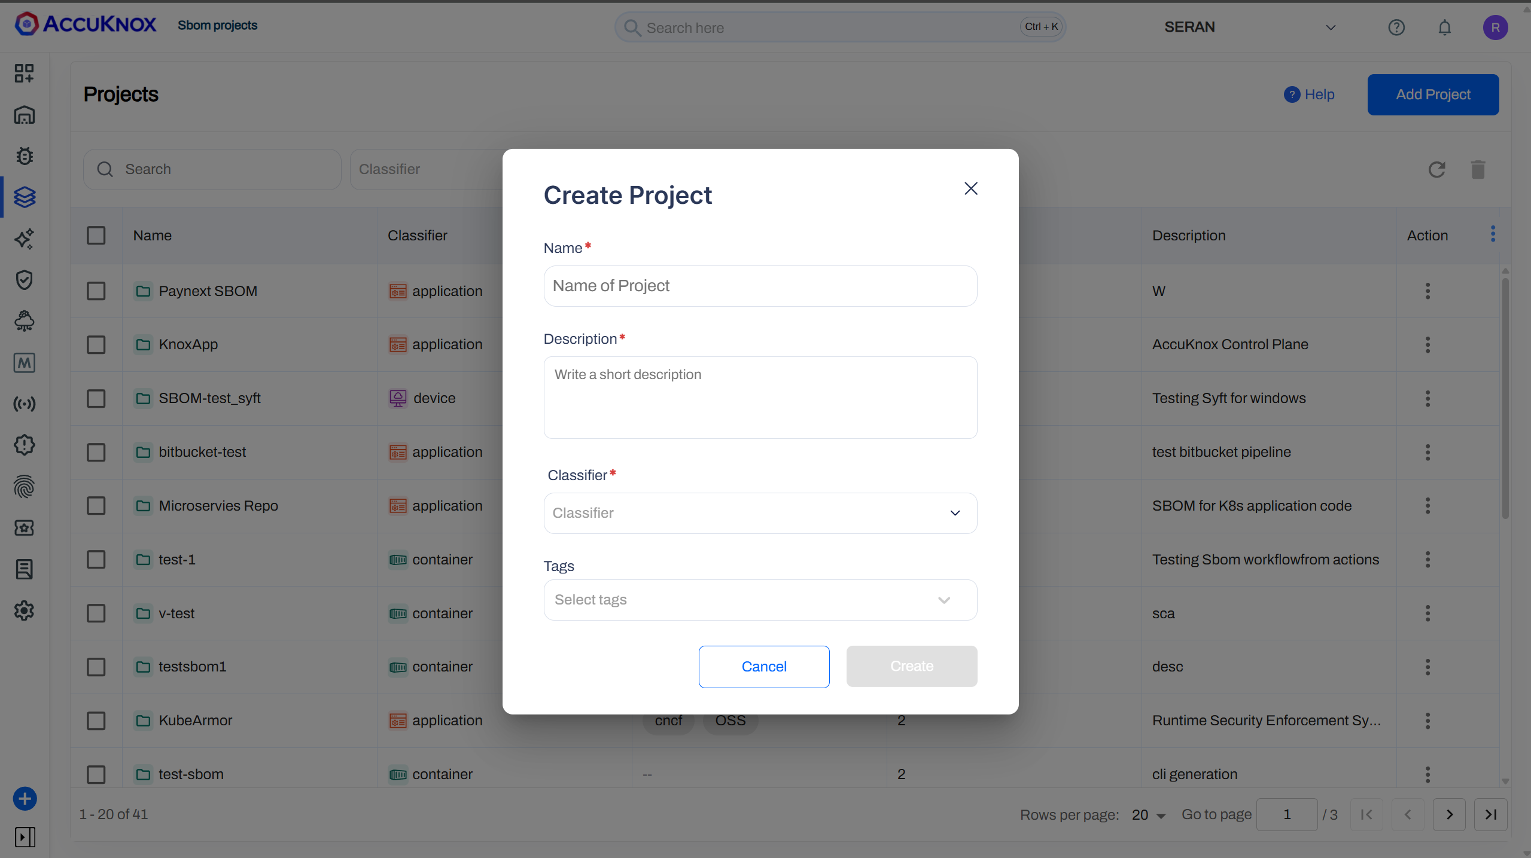
Task: Click the Cancel button
Action: (763, 667)
